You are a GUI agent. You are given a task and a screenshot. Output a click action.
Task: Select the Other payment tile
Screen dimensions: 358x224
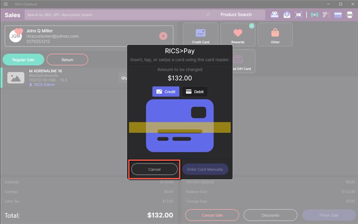click(275, 34)
